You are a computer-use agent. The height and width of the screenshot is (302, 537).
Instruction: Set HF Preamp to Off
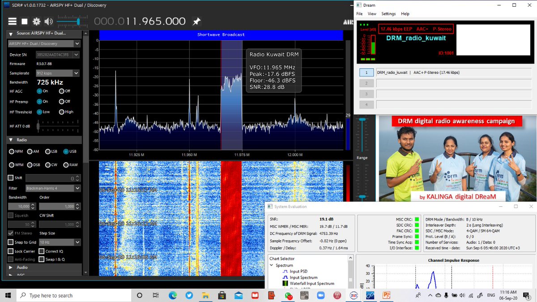61,102
